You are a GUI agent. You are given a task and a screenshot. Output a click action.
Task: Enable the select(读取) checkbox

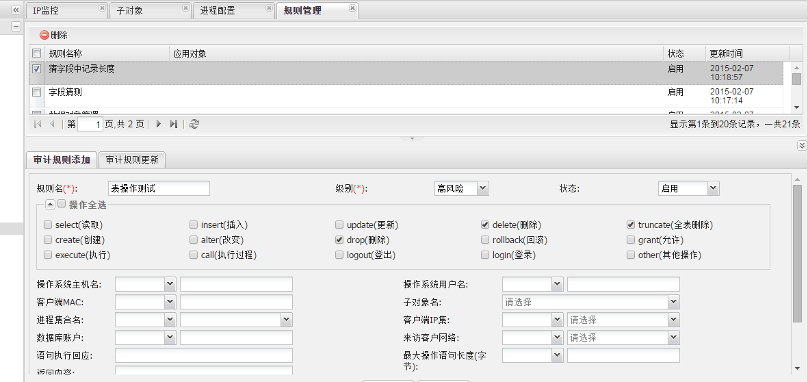[48, 225]
